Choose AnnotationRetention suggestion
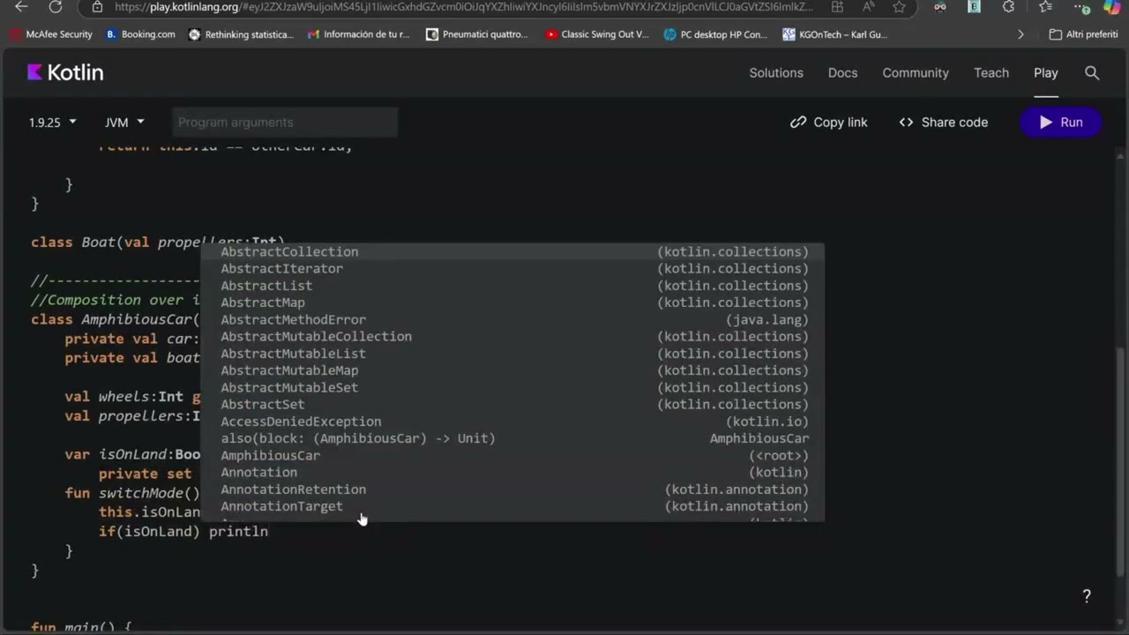1129x635 pixels. (x=512, y=489)
